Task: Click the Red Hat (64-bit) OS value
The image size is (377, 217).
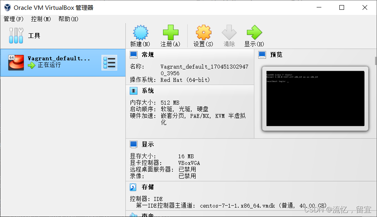Action: click(185, 80)
